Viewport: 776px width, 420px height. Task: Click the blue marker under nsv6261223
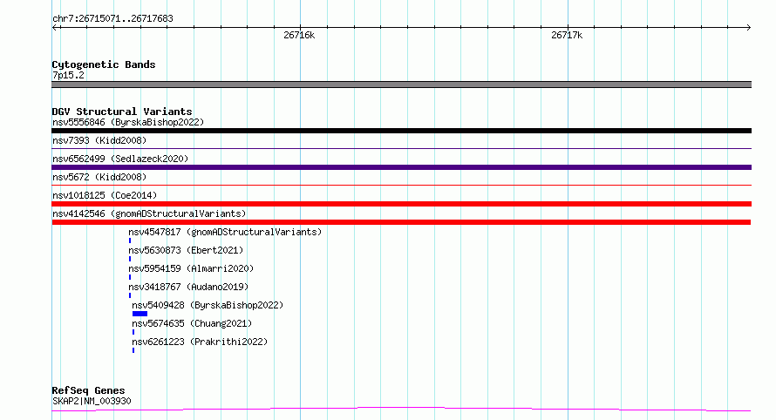[133, 350]
